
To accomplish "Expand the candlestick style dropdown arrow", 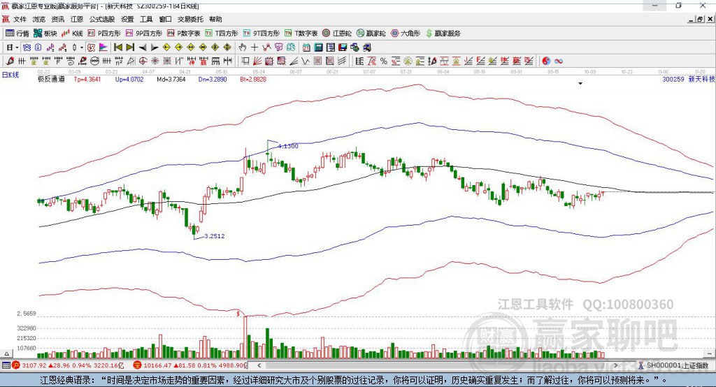I will point(82,48).
